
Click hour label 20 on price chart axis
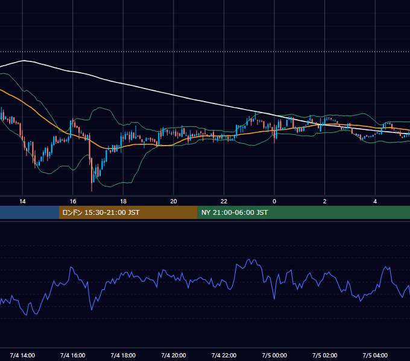(x=174, y=202)
